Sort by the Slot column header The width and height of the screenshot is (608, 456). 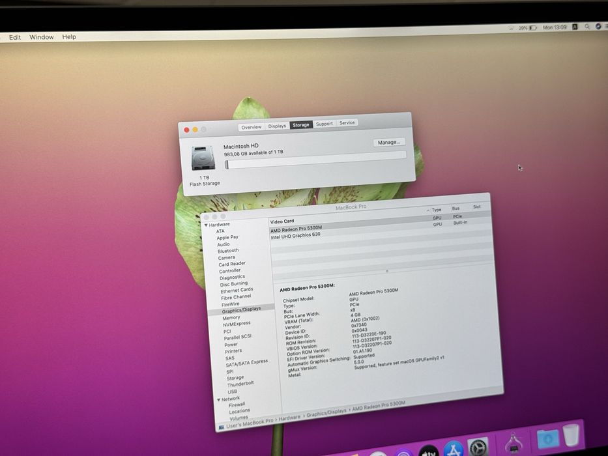coord(476,207)
